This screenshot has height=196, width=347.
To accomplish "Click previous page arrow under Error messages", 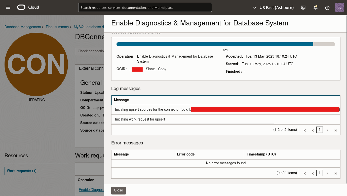I will (x=313, y=173).
